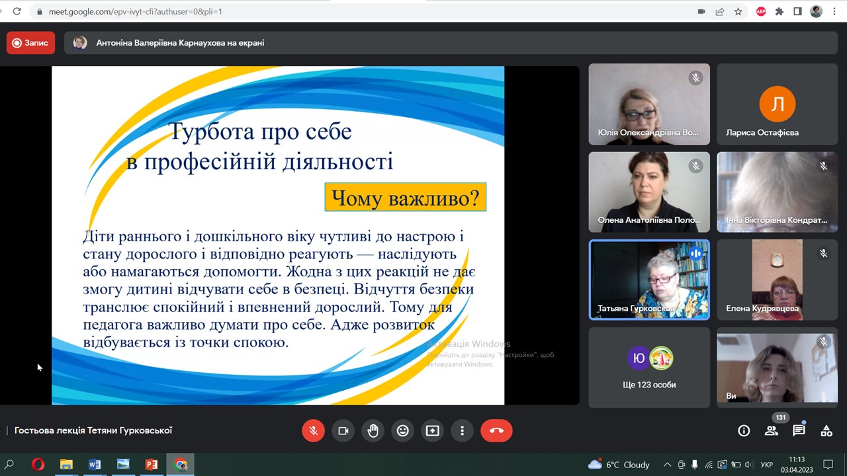Click the red end call button
This screenshot has height=476, width=847.
tap(496, 430)
